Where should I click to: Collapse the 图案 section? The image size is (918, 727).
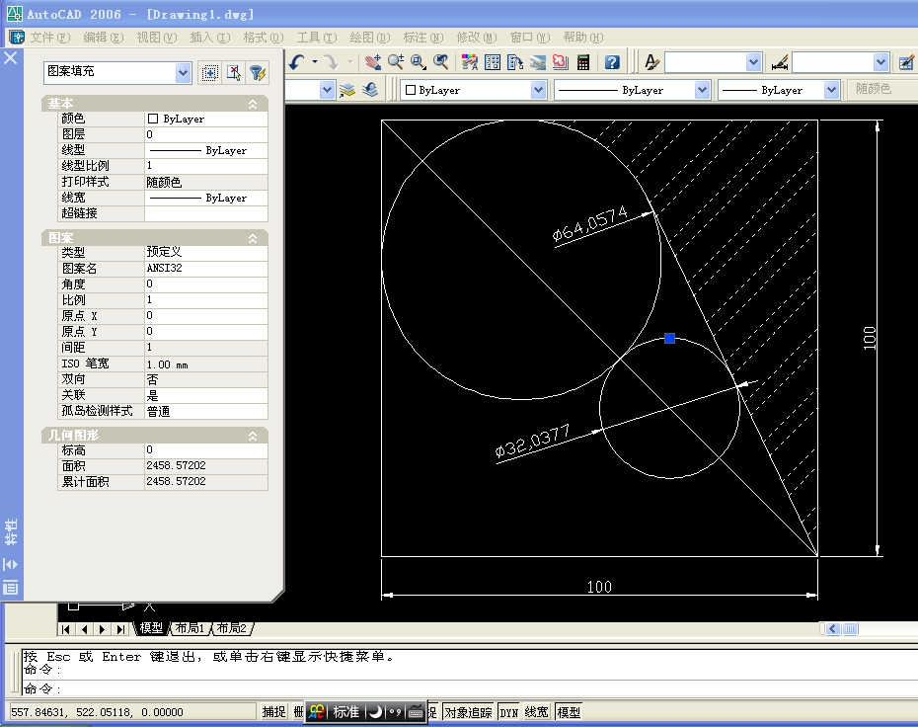point(253,238)
